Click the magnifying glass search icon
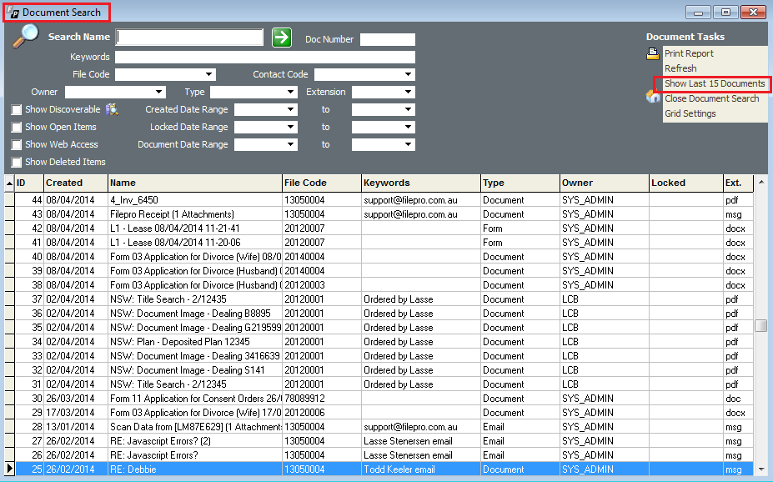 click(x=25, y=36)
